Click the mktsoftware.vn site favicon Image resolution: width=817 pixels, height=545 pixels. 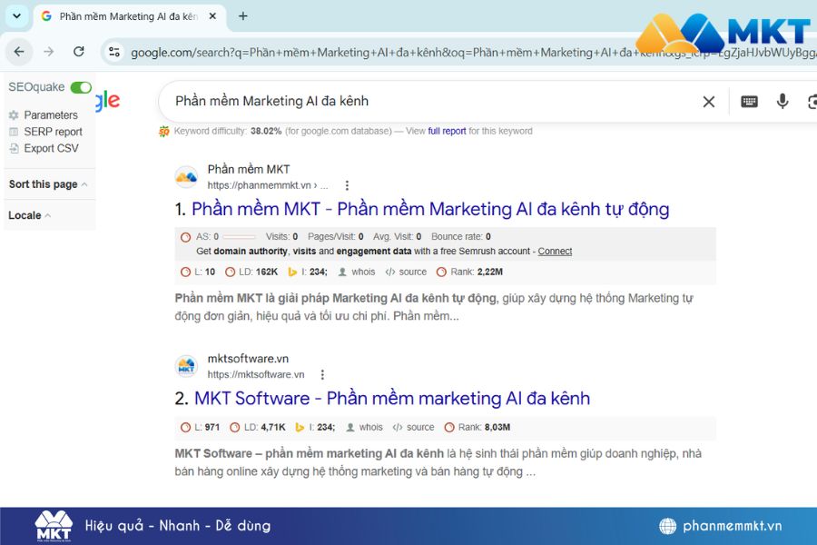pyautogui.click(x=186, y=366)
